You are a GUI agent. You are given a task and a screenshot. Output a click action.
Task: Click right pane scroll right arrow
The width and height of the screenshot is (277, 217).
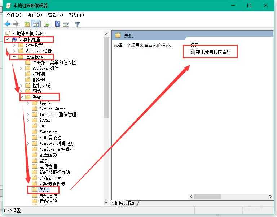pyautogui.click(x=270, y=196)
